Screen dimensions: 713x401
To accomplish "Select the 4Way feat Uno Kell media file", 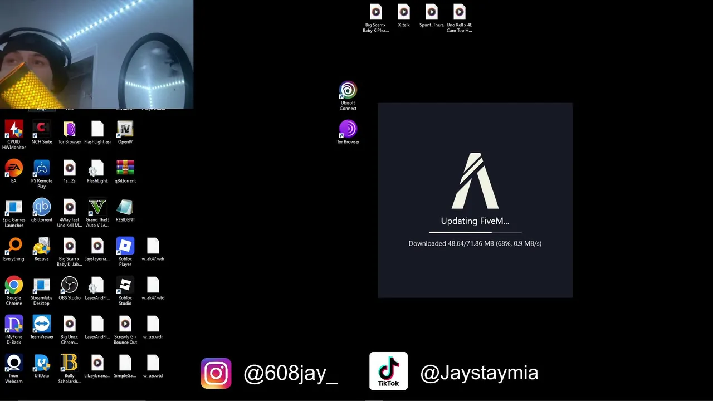I will click(70, 213).
